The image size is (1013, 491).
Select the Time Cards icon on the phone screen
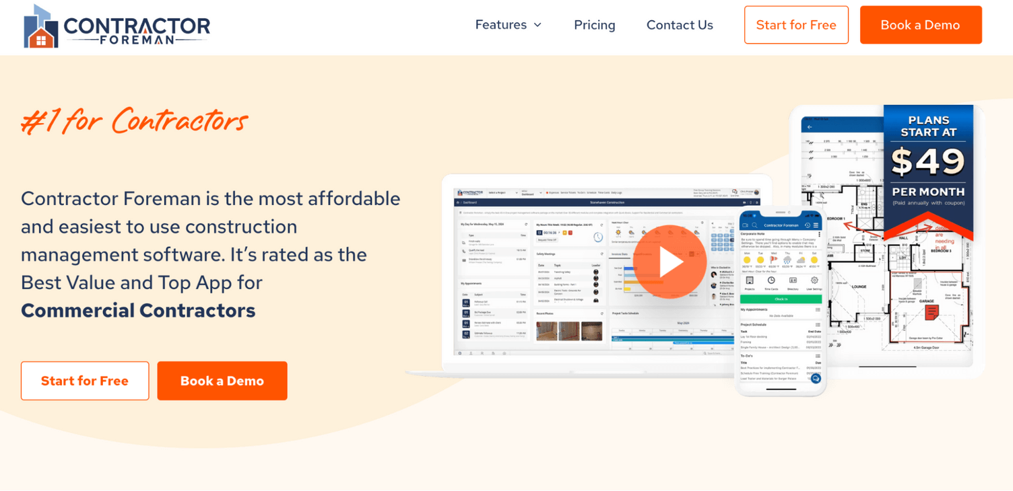(x=771, y=280)
